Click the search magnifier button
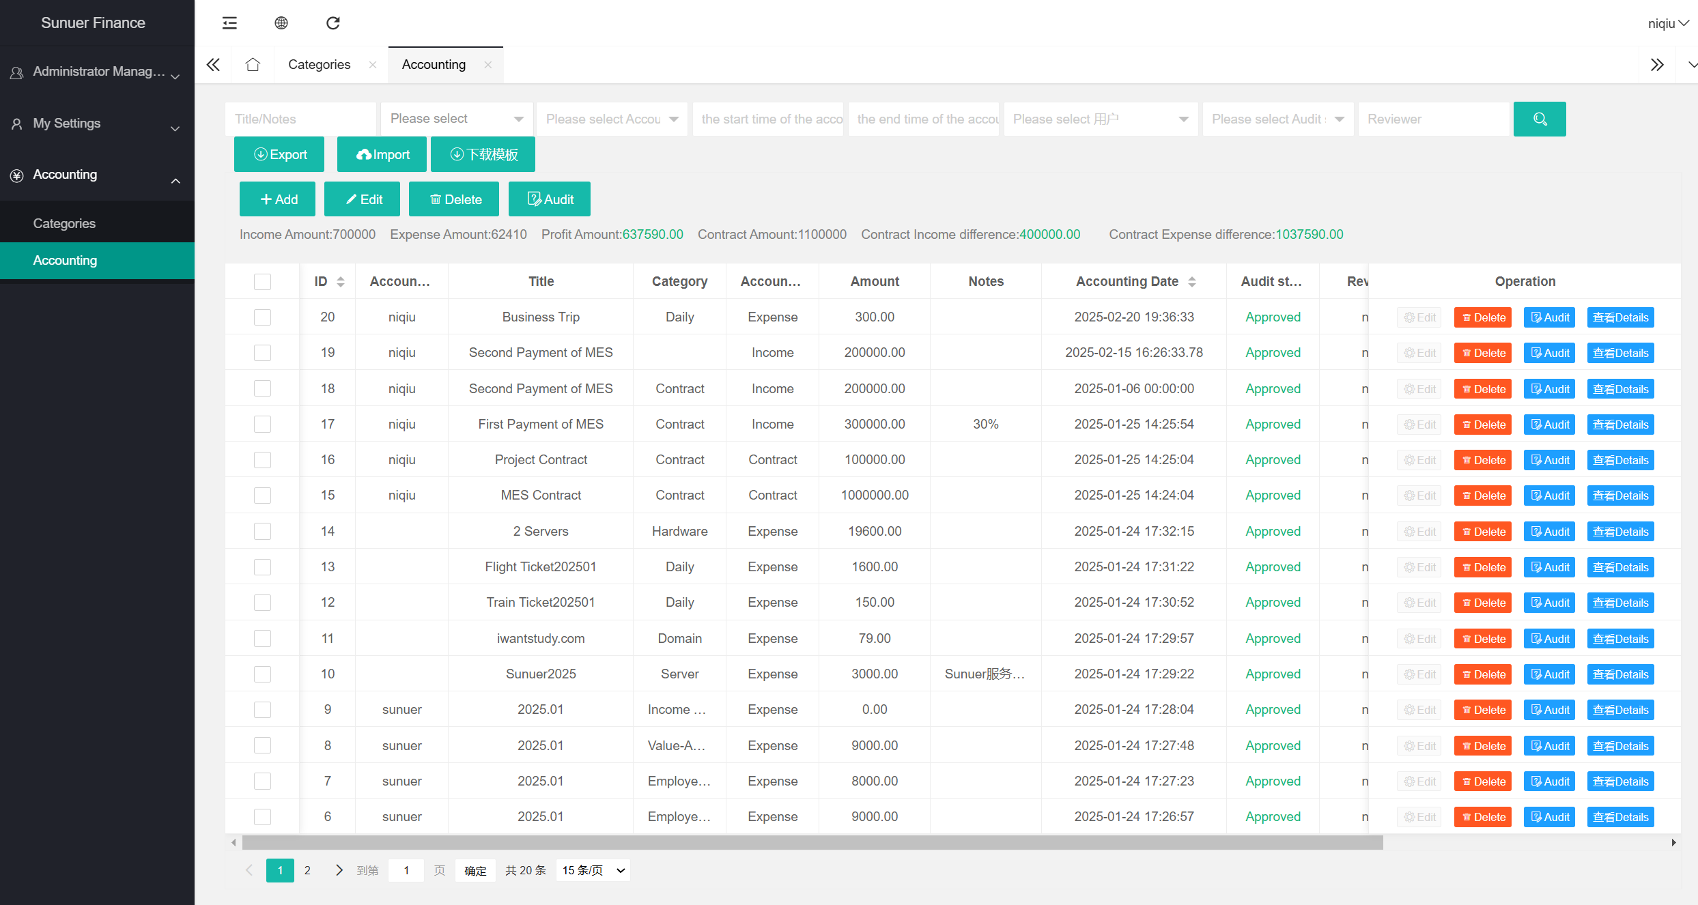Image resolution: width=1698 pixels, height=905 pixels. pyautogui.click(x=1540, y=119)
